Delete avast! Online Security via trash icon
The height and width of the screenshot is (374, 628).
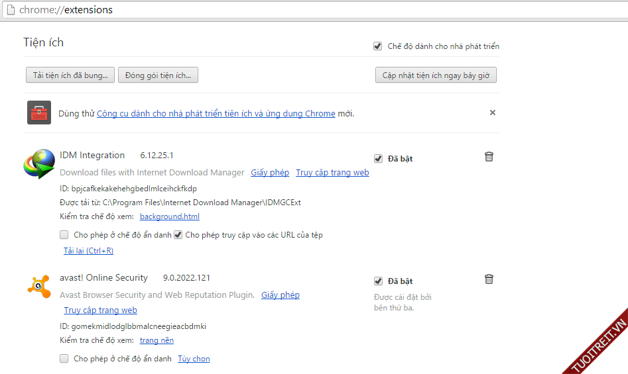489,279
